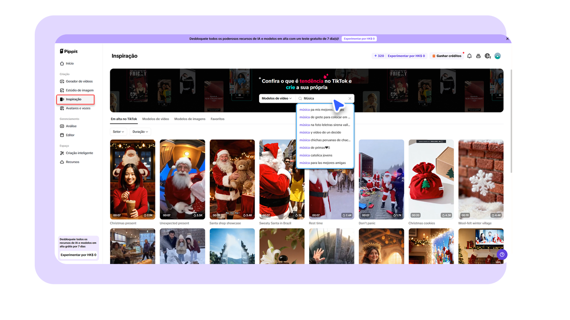Open Criação inteligente via its sidebar icon
This screenshot has width=570, height=320.
click(62, 153)
